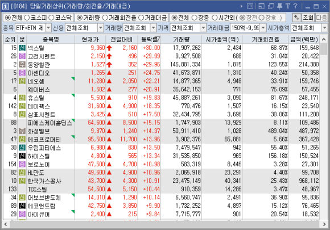The image size is (330, 230).
Task: Open the 신용 전체조회 dropdown
Action: pyautogui.click(x=101, y=28)
